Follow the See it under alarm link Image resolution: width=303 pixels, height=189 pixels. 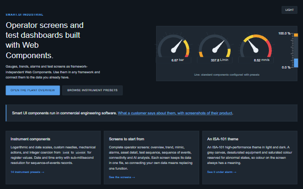pyautogui.click(x=222, y=172)
